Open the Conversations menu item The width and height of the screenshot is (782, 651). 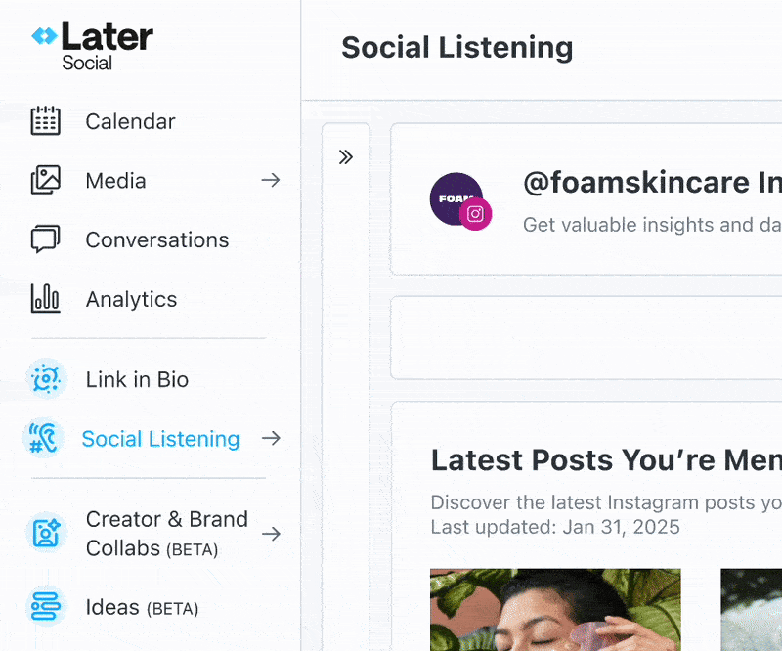click(157, 239)
